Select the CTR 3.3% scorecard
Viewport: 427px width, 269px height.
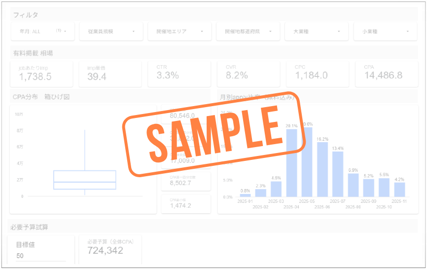pyautogui.click(x=179, y=73)
